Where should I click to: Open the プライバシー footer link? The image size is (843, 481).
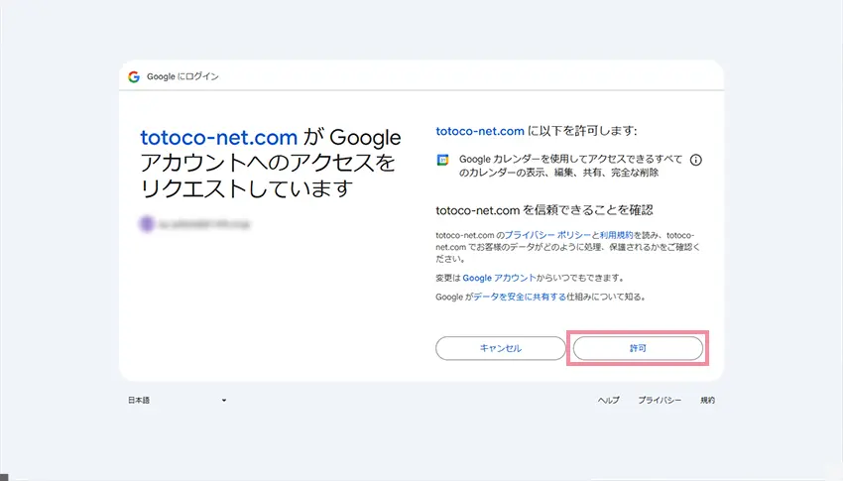660,400
